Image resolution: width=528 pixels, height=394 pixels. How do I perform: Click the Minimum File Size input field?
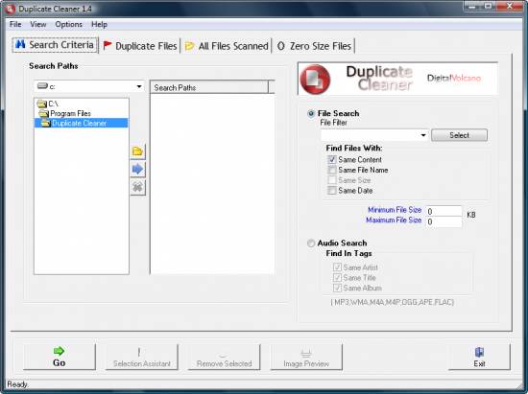[444, 211]
